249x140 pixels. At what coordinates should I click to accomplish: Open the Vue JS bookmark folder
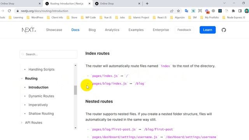[x=105, y=17]
